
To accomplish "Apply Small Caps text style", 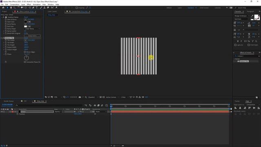I will point(249,41).
